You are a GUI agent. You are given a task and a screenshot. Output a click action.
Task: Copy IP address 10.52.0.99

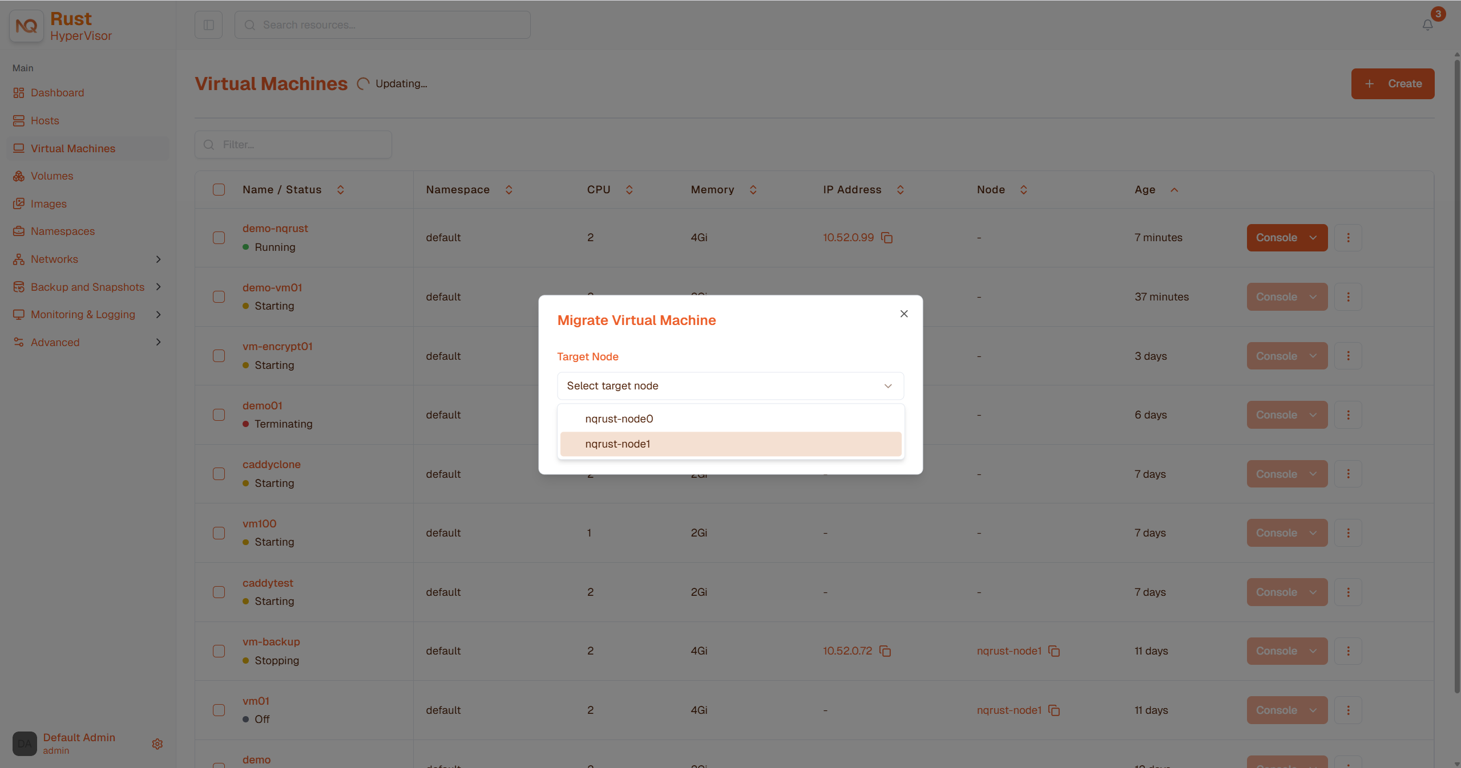tap(887, 238)
